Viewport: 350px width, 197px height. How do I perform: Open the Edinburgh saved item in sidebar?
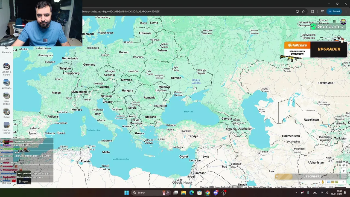[x=7, y=84]
